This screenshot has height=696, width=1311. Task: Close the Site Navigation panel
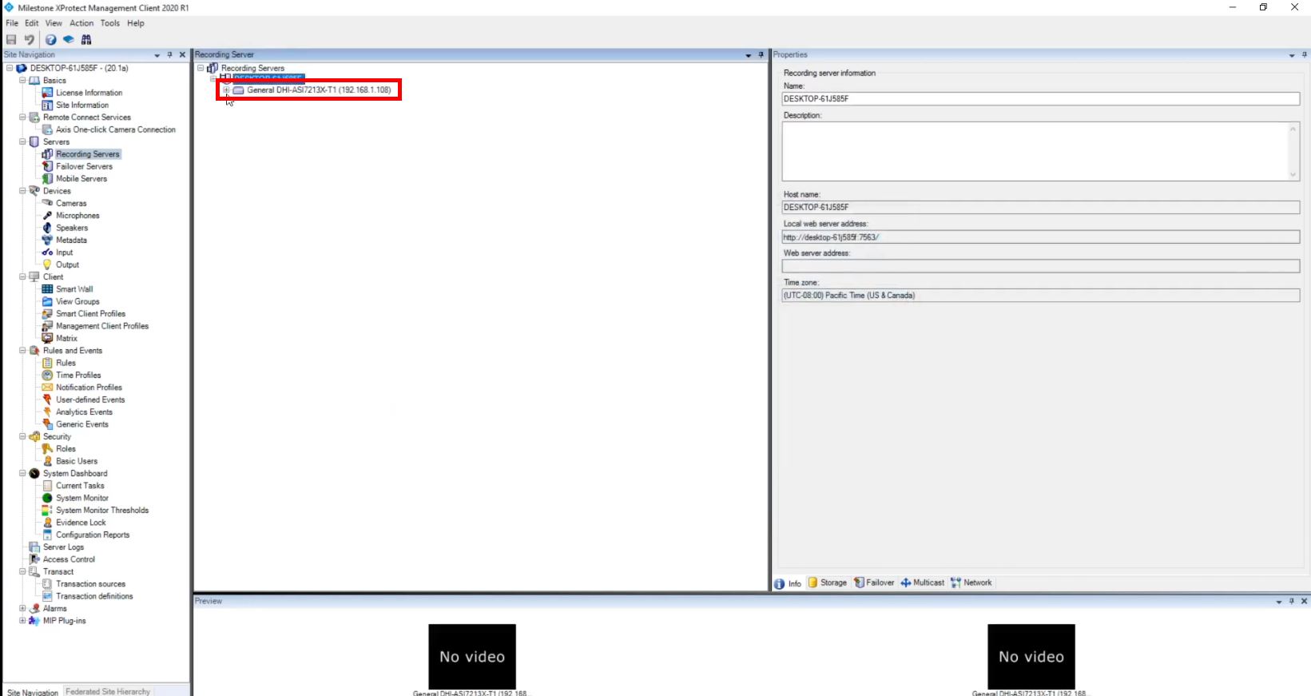(182, 55)
